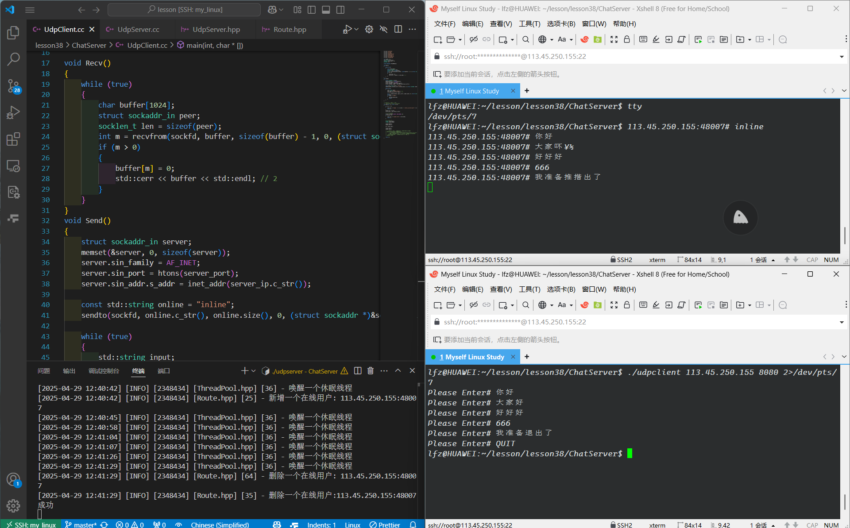Image resolution: width=850 pixels, height=528 pixels.
Task: Switch to the UdpServer.hpp editor tab
Action: point(216,29)
